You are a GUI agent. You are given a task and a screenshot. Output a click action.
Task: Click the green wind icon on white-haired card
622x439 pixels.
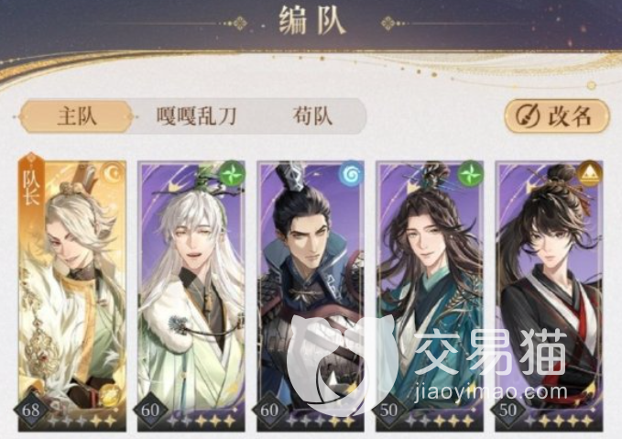tap(232, 173)
